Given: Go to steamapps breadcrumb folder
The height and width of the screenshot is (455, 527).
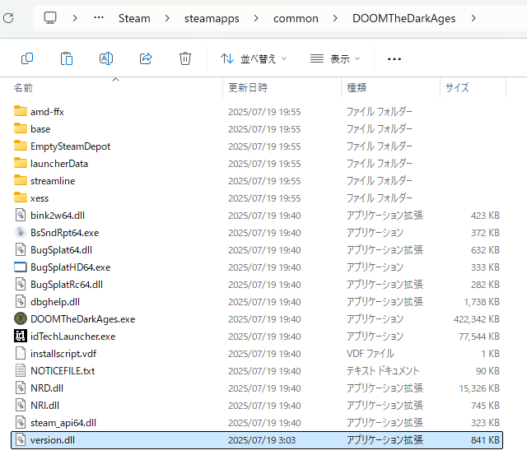Looking at the screenshot, I should (x=212, y=18).
